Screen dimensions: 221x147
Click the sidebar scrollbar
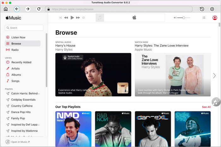pyautogui.click(x=46, y=60)
